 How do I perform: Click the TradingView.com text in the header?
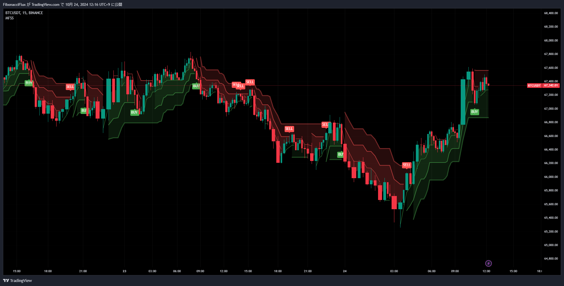(x=45, y=5)
